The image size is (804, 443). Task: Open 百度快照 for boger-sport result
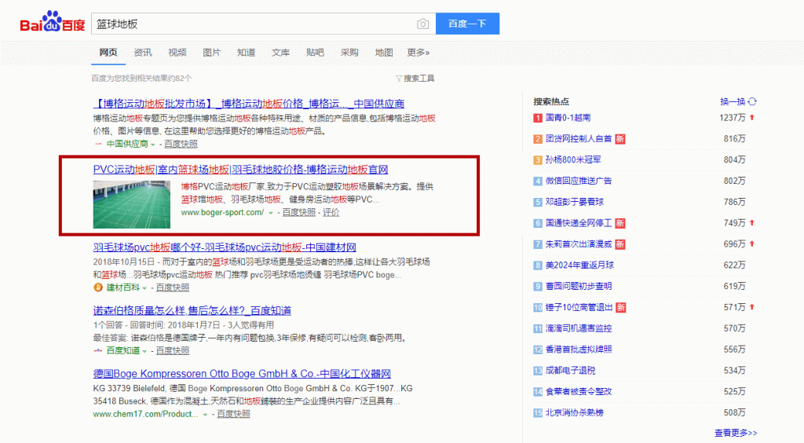pos(299,212)
